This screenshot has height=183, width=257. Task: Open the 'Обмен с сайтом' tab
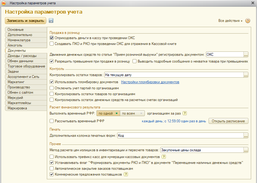coord(26,92)
